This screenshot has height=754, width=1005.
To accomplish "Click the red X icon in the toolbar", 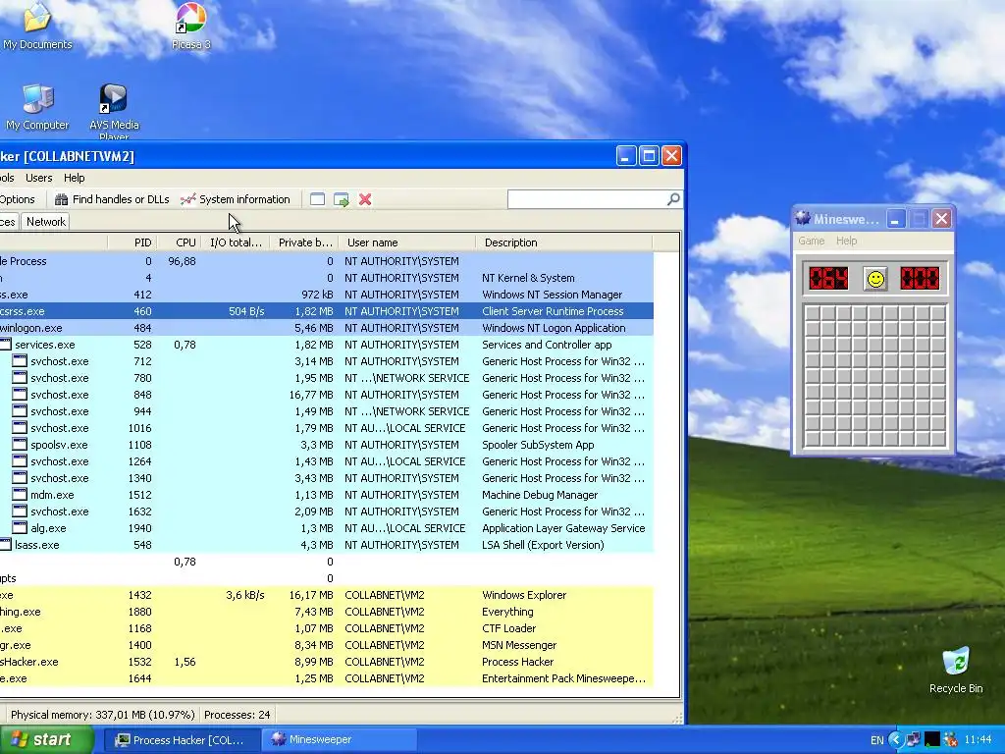I will coord(365,199).
